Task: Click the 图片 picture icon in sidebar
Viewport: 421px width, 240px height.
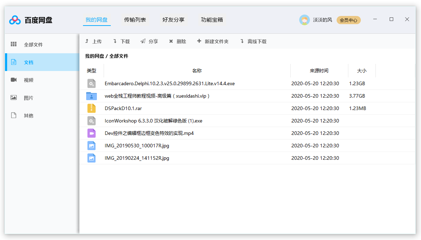Action: click(14, 98)
